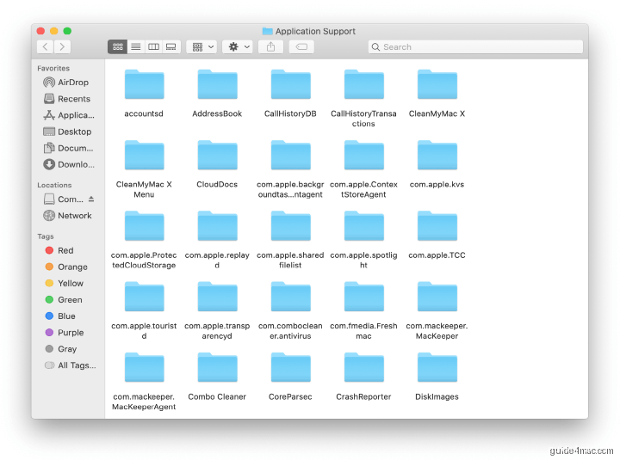Open the group-by arrangement dropdown
Viewport: 620px width, 460px height.
click(202, 46)
